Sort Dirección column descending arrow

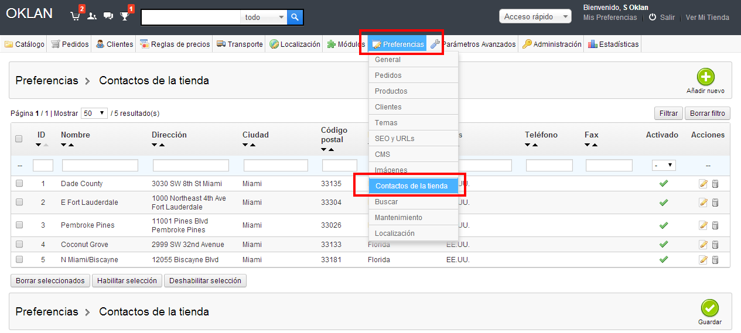tap(155, 145)
